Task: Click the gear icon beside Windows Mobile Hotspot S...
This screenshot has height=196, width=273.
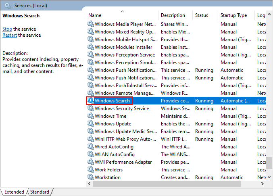Action: (91, 39)
